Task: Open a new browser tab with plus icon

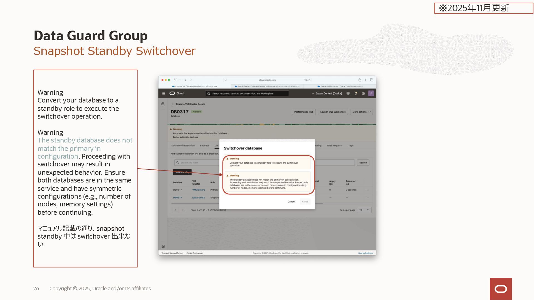Action: (x=366, y=80)
